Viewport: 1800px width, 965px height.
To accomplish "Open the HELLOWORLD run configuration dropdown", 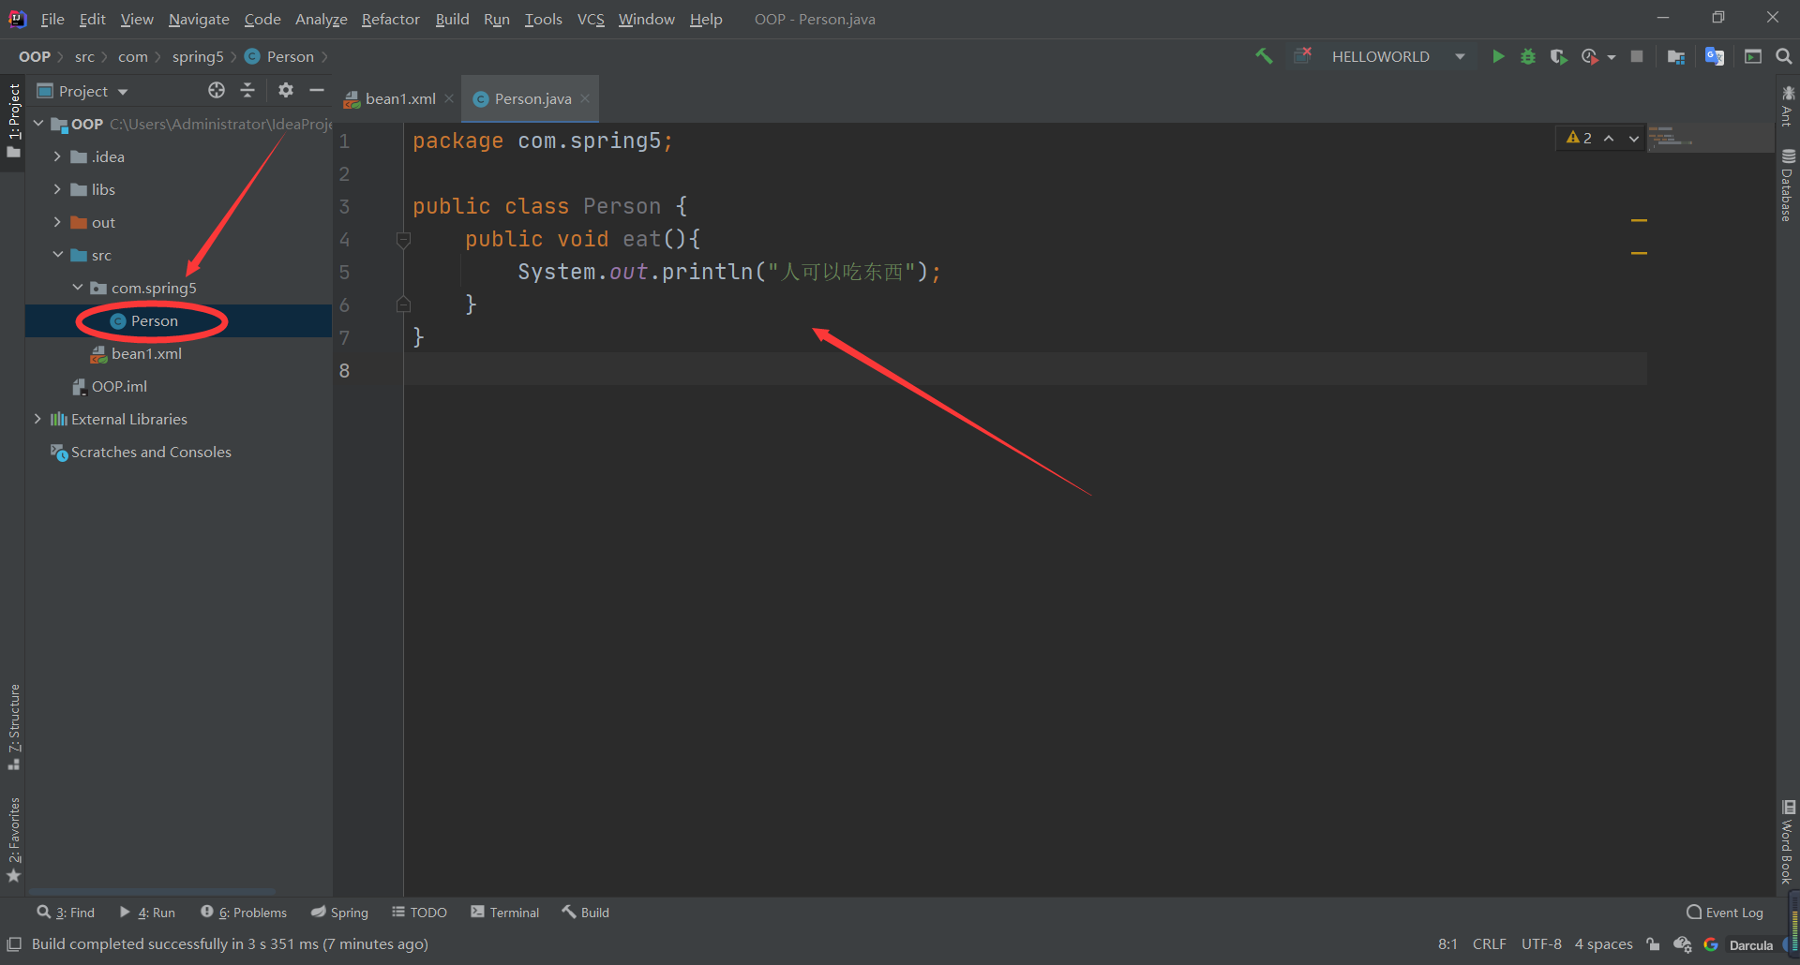I will click(x=1460, y=56).
